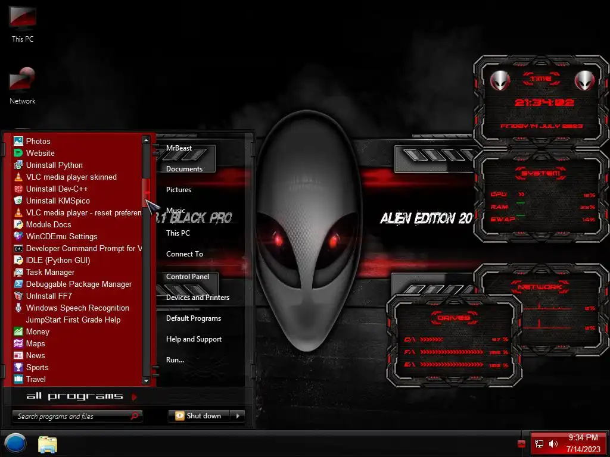Click the network tray icon
Screen dimensions: 610x457
[x=539, y=443]
